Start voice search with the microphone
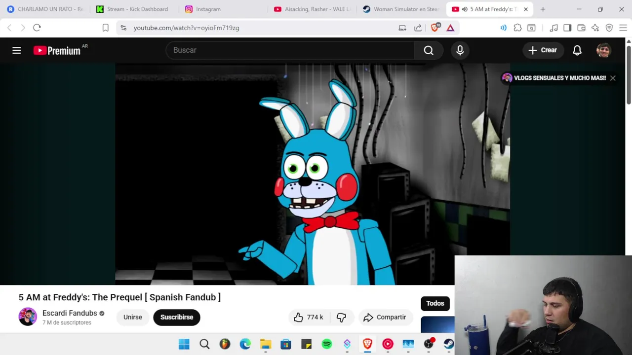 pos(460,50)
